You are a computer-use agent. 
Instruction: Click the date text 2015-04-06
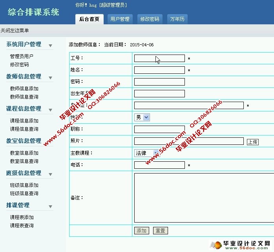142,45
